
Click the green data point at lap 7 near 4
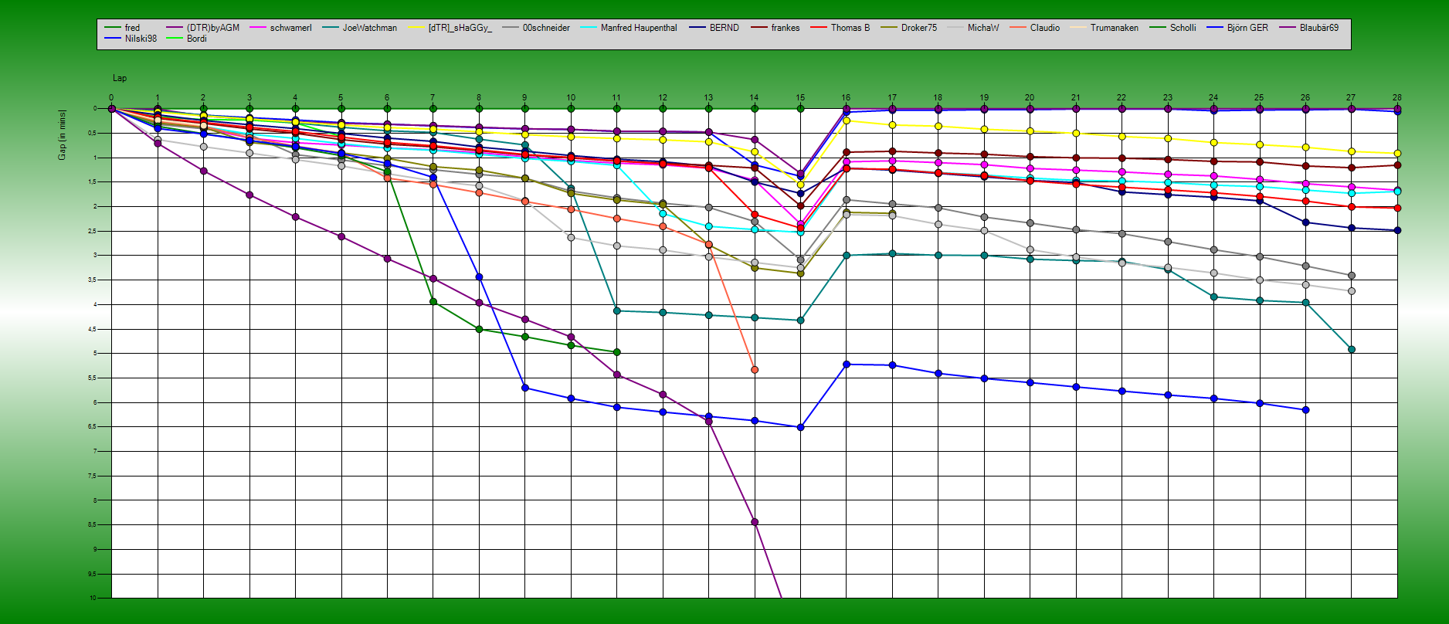(433, 302)
